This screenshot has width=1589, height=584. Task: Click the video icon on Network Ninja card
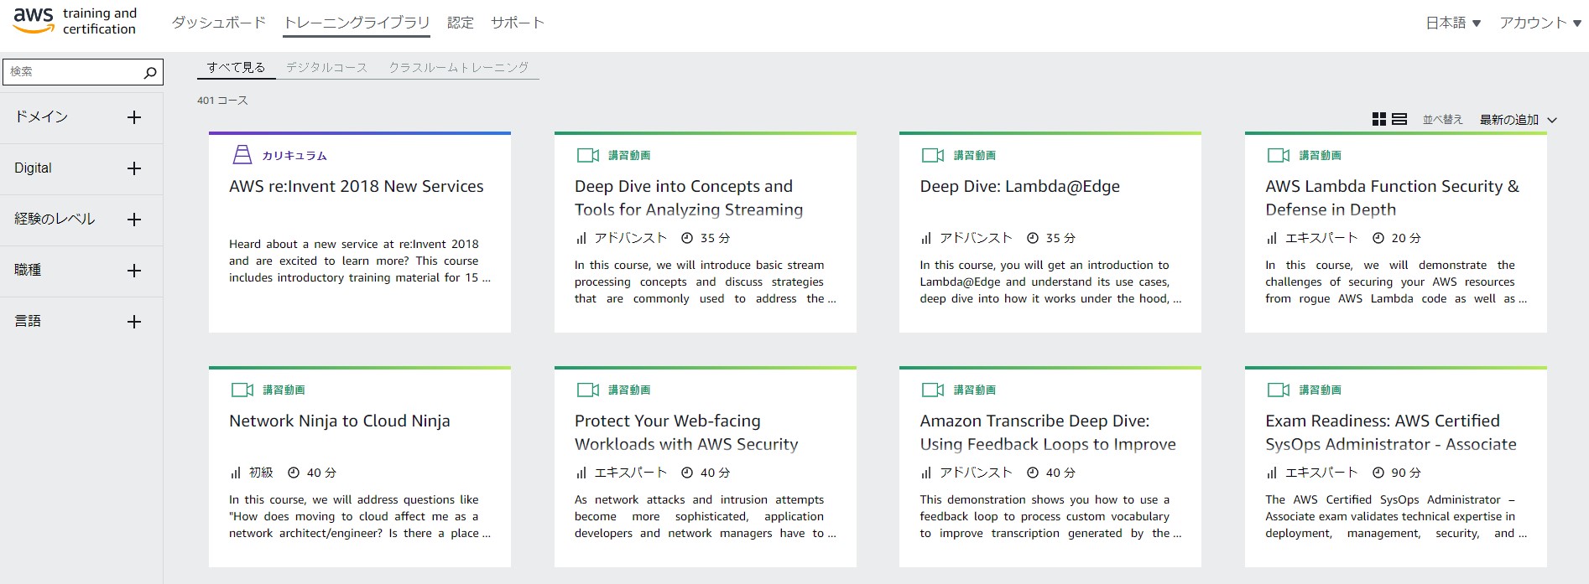click(242, 390)
